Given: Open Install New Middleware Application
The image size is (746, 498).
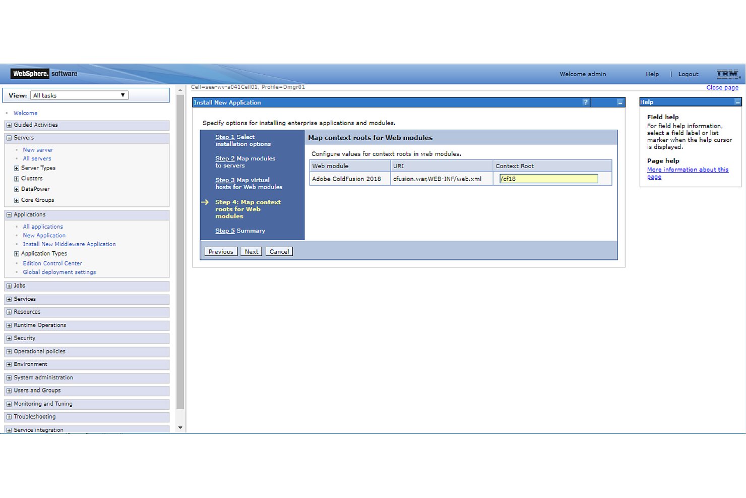Looking at the screenshot, I should (x=69, y=244).
